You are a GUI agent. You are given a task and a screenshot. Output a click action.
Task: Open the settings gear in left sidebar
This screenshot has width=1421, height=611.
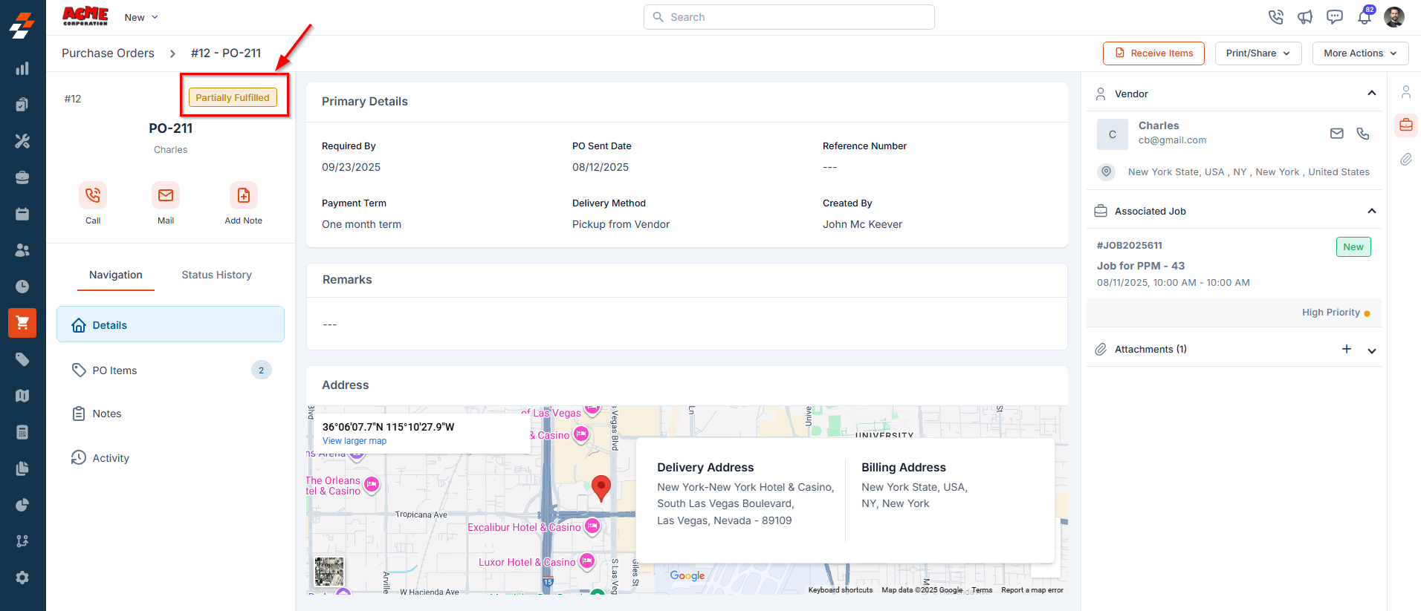pyautogui.click(x=22, y=578)
